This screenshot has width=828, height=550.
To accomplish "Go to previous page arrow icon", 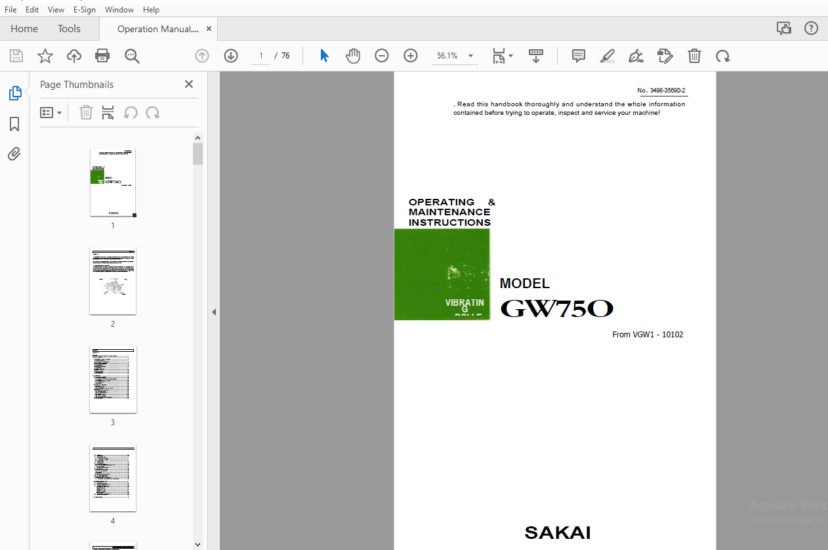I will pyautogui.click(x=202, y=56).
